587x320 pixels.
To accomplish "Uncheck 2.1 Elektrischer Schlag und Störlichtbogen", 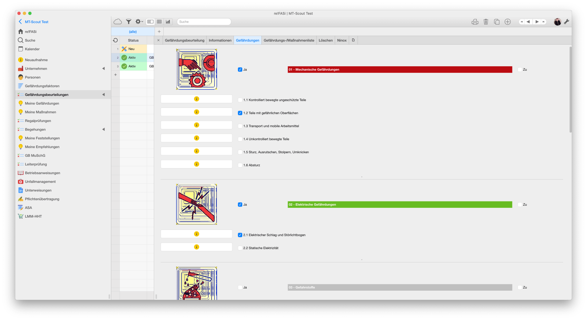I will pos(240,235).
